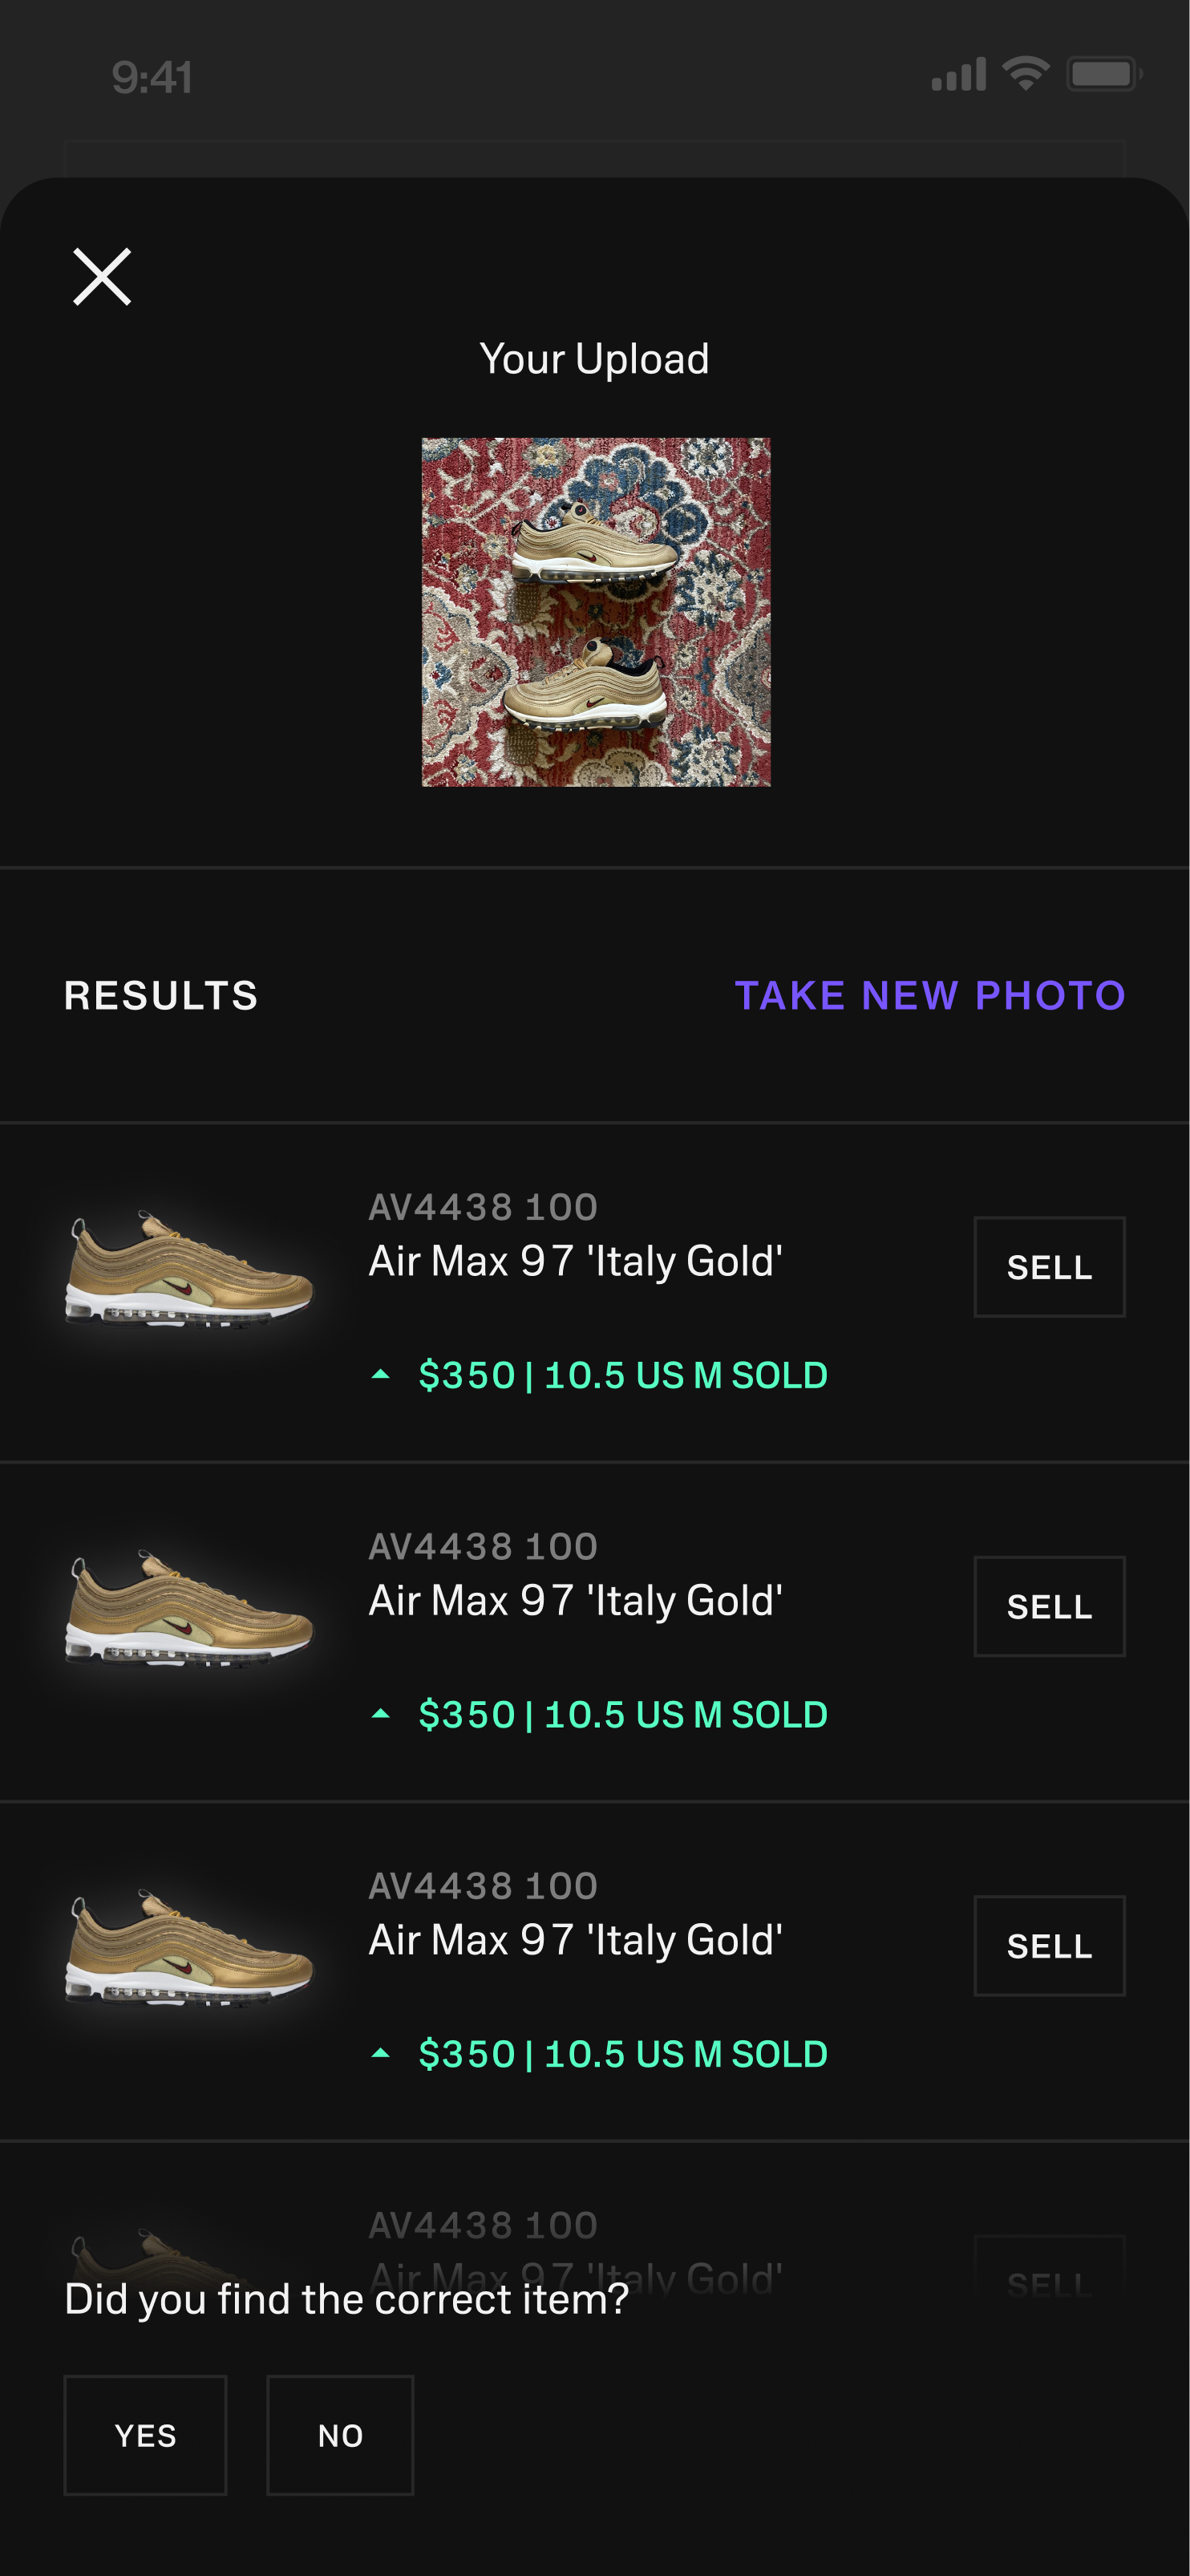Tap the green up arrow in third result
Image resolution: width=1190 pixels, height=2576 pixels.
pos(380,2053)
